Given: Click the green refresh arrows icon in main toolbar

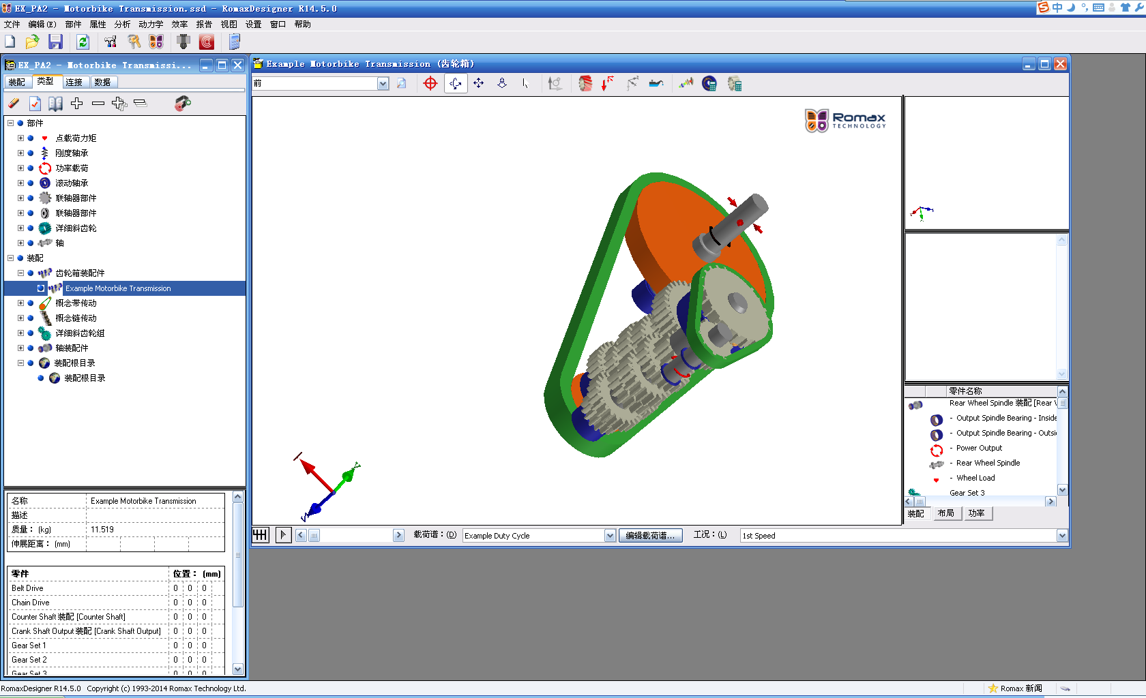Looking at the screenshot, I should (83, 42).
